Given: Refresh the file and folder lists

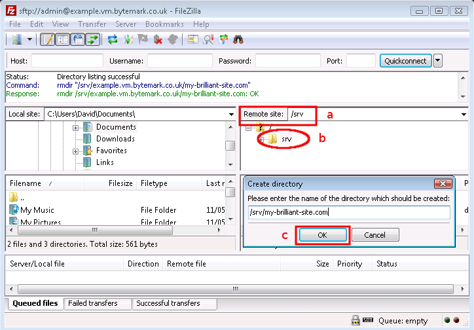Looking at the screenshot, I should tap(113, 39).
